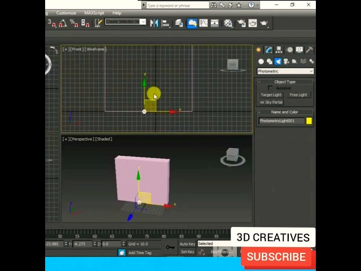Open the Render Setup dialog
361x271 pixels.
241,23
